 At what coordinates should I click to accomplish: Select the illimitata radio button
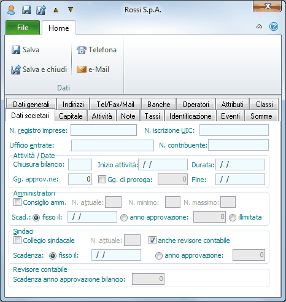233,218
